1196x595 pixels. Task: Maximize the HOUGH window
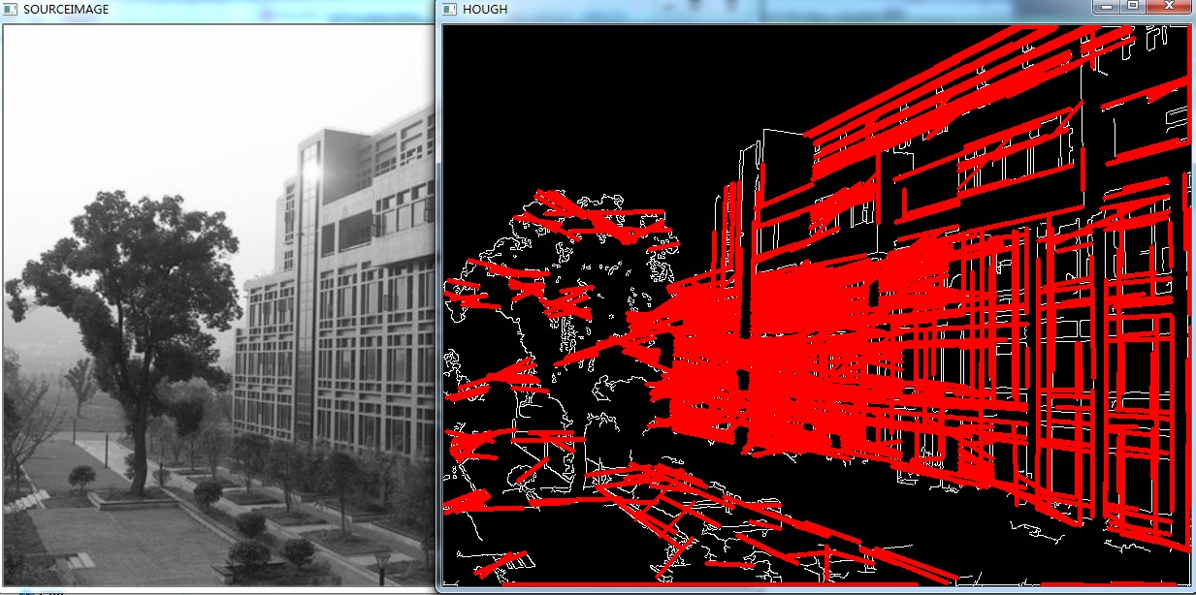pyautogui.click(x=1132, y=6)
